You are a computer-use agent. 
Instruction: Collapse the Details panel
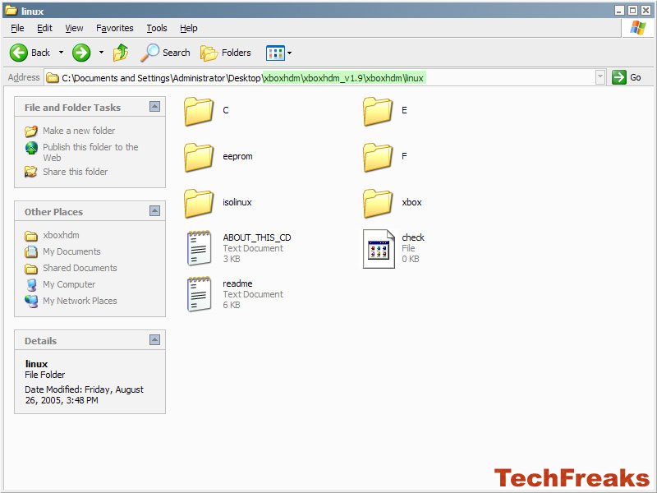click(154, 339)
